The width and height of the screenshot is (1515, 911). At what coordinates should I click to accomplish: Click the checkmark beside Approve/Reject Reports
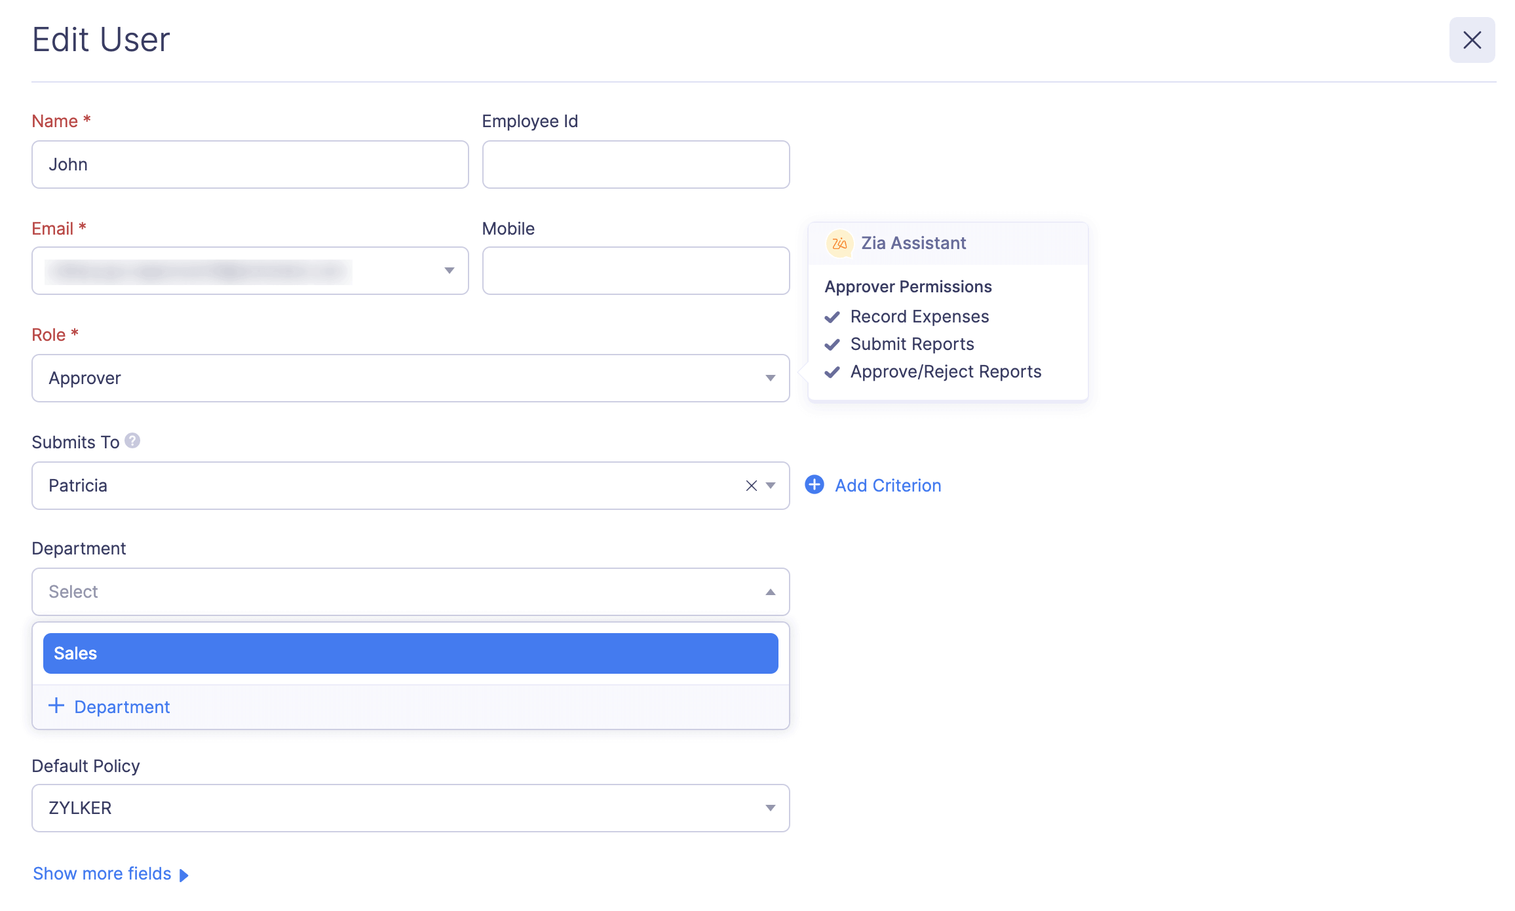coord(833,372)
